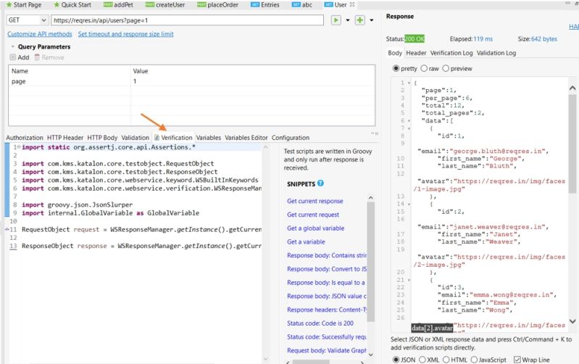Switch to the Authorization tab
Image resolution: width=579 pixels, height=364 pixels.
point(25,138)
